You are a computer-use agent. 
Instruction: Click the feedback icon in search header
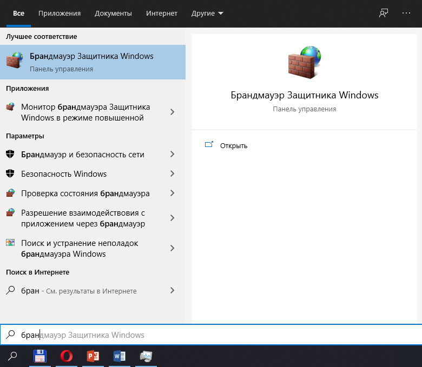click(384, 13)
